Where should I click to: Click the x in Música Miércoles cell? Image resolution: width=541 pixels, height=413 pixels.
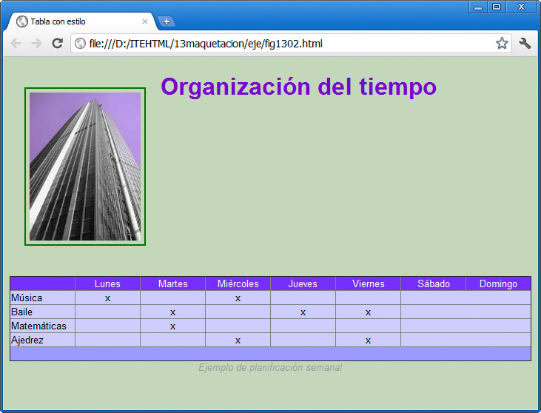[x=238, y=298]
